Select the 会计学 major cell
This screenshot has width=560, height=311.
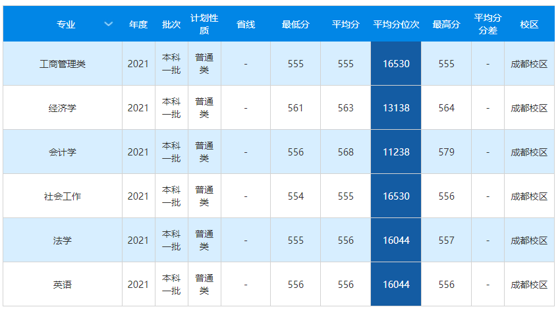(x=63, y=152)
